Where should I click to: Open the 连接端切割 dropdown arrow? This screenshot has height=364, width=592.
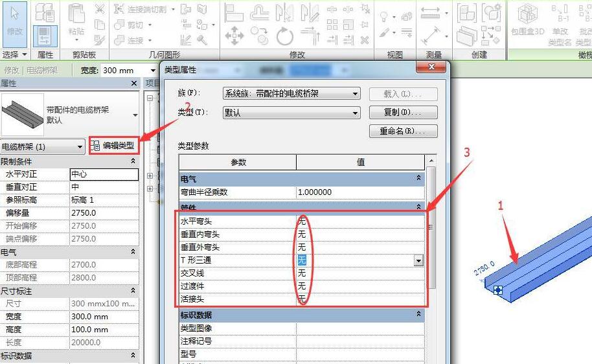click(174, 9)
